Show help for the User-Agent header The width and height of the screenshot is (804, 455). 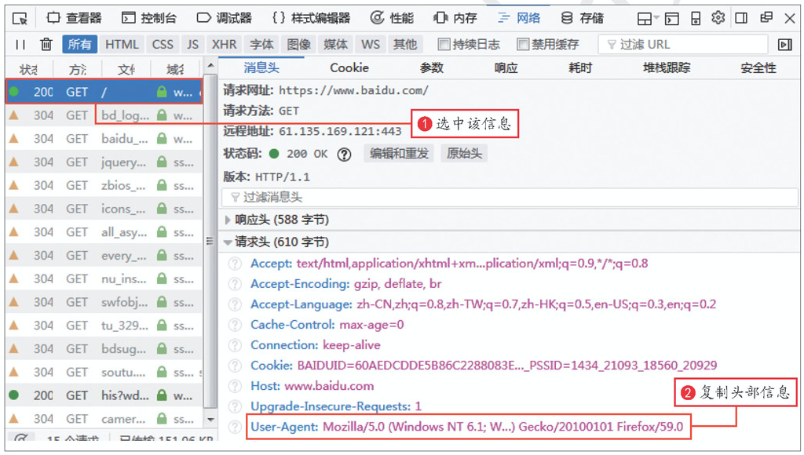click(x=235, y=427)
